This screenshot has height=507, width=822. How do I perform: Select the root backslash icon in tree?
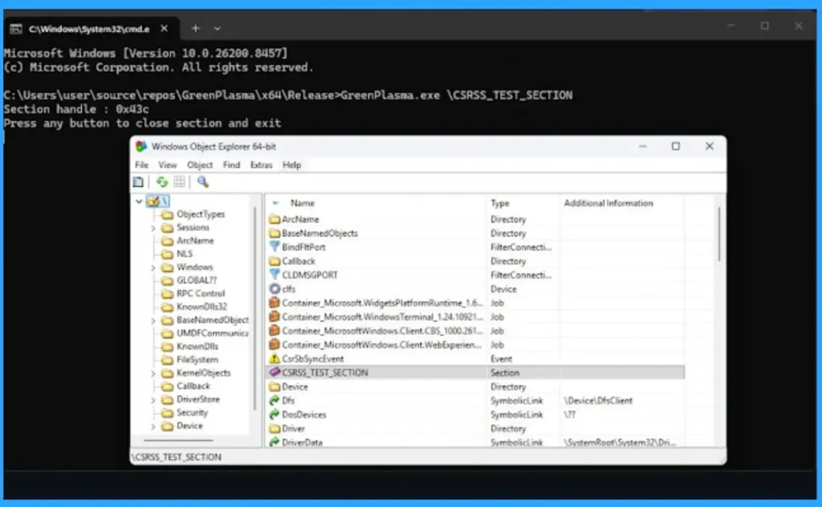coord(153,201)
